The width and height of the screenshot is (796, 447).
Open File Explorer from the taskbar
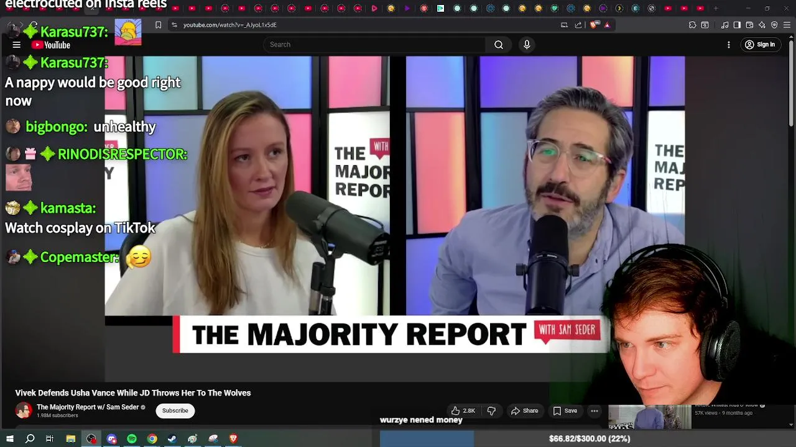click(x=71, y=439)
